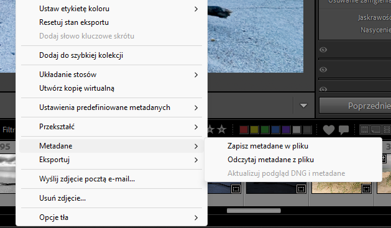Click crop badge on sandy dune thumbnail
The height and width of the screenshot is (228, 391).
tap(366, 189)
